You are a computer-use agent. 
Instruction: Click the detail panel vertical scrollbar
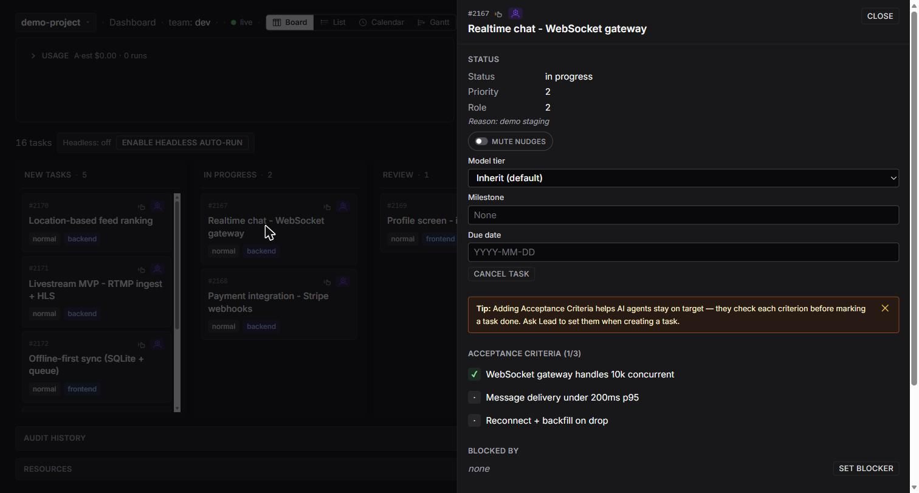pyautogui.click(x=913, y=198)
